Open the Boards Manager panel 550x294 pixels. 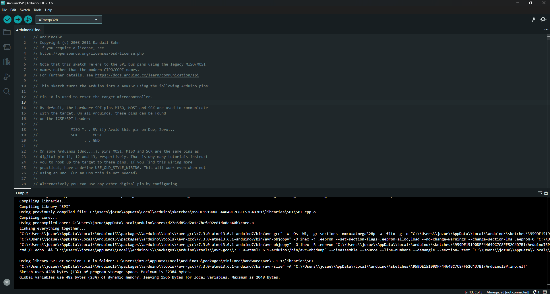(7, 47)
